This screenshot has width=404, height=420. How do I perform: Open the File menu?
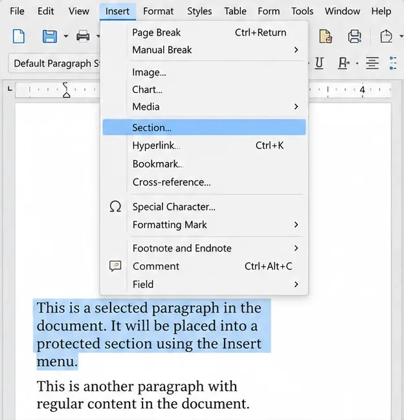tap(17, 11)
